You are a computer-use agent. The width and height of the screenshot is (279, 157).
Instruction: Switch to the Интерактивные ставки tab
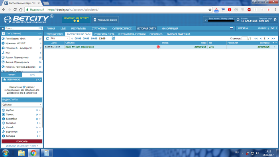132,34
